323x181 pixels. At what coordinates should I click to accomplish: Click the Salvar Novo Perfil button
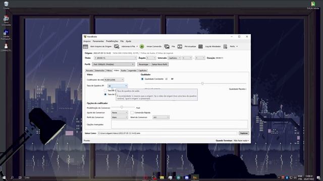click(159, 64)
